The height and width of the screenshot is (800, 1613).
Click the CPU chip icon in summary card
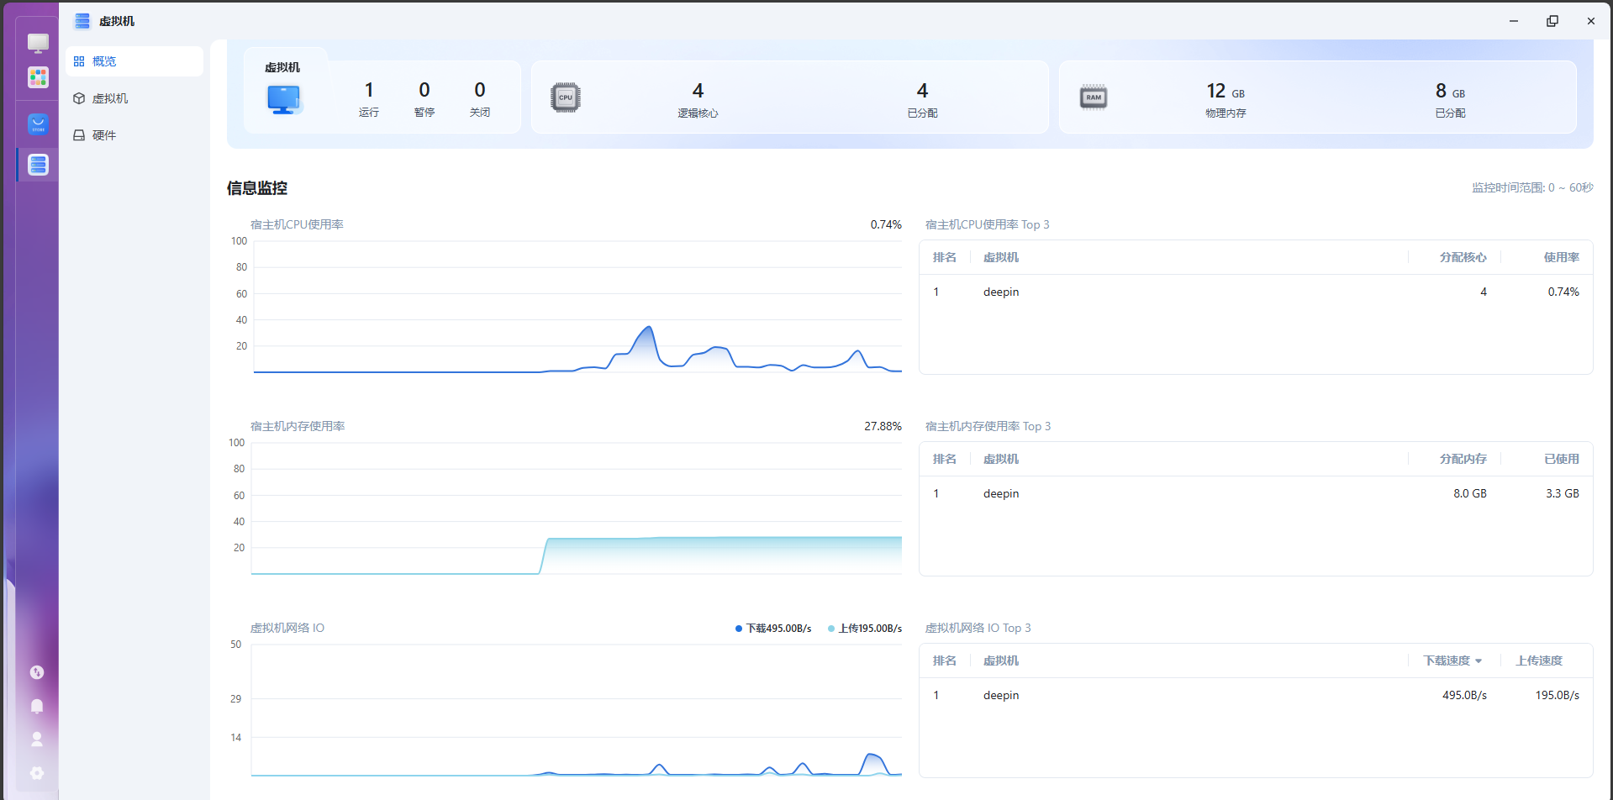[x=566, y=97]
